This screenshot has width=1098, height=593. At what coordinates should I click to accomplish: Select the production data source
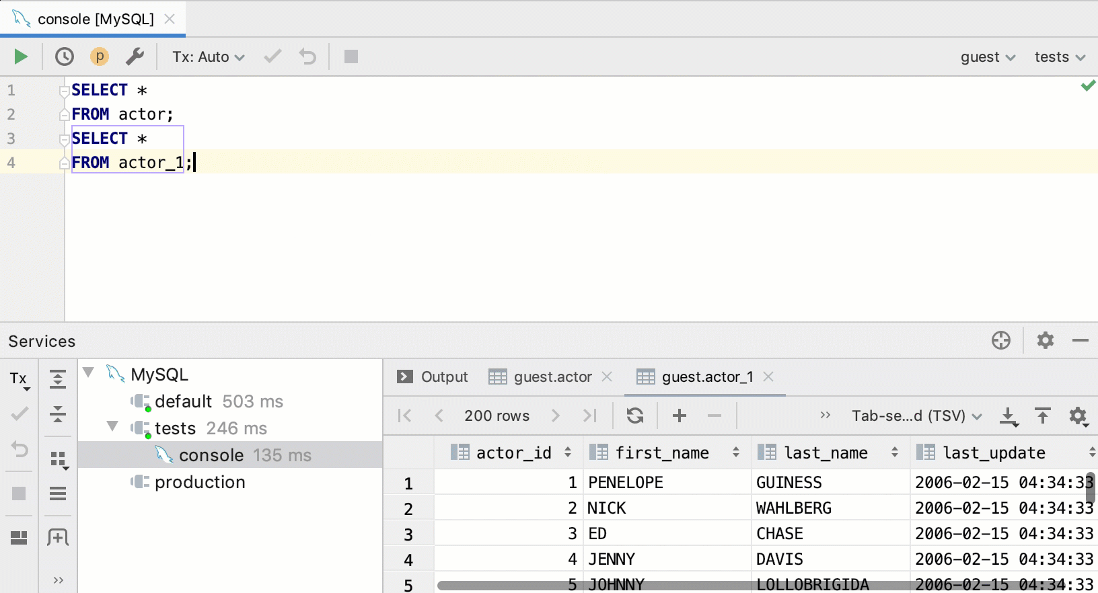click(x=200, y=482)
